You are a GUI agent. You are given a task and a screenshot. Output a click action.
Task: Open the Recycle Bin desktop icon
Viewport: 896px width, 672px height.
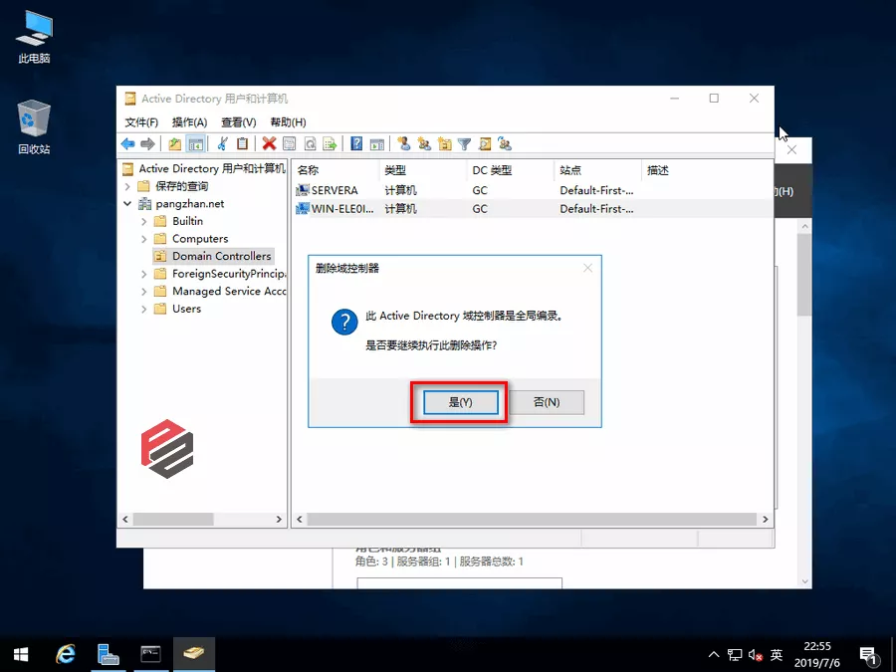click(34, 126)
